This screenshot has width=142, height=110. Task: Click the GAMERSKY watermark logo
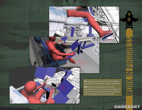pos(127,107)
